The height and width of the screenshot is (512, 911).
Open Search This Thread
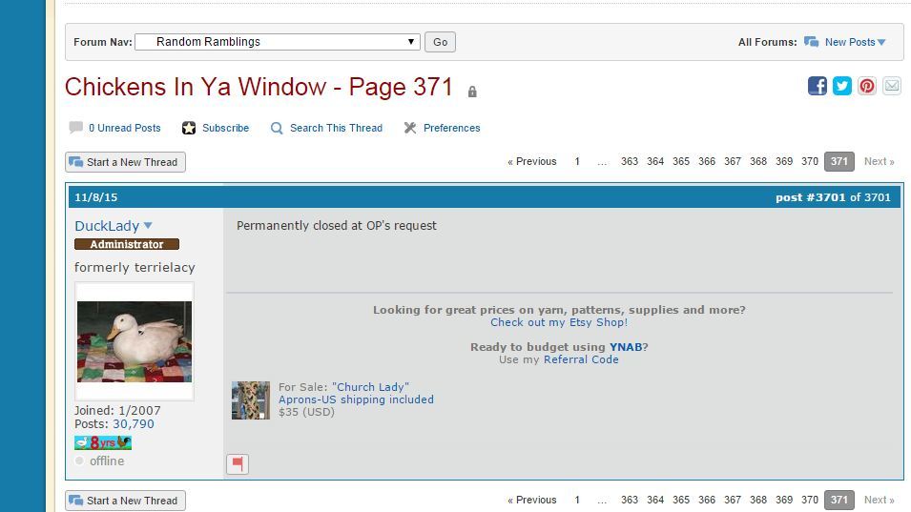point(336,128)
